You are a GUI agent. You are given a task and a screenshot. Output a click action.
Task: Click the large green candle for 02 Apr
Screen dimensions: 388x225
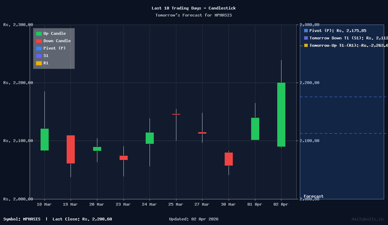point(281,114)
